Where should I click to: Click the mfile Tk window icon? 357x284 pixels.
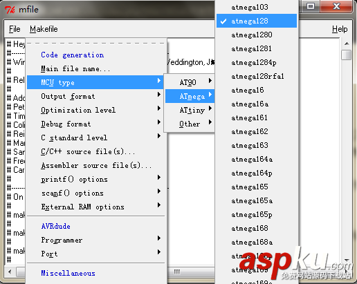point(10,10)
